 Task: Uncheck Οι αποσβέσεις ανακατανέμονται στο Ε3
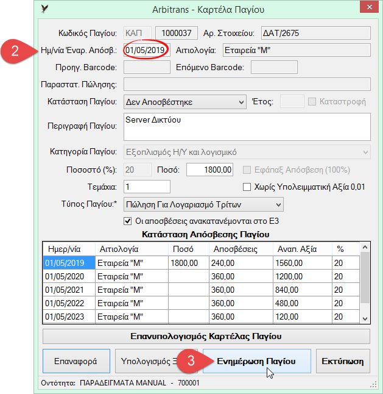coord(128,221)
